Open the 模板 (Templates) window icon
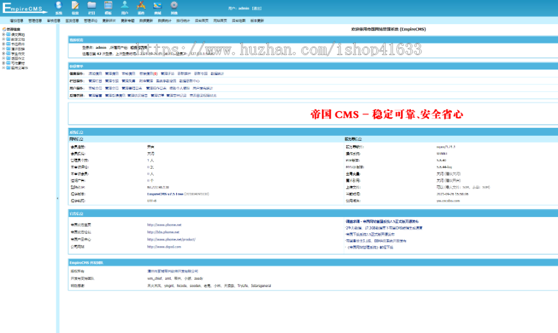Screen dimensions: 558x333 (108, 6)
